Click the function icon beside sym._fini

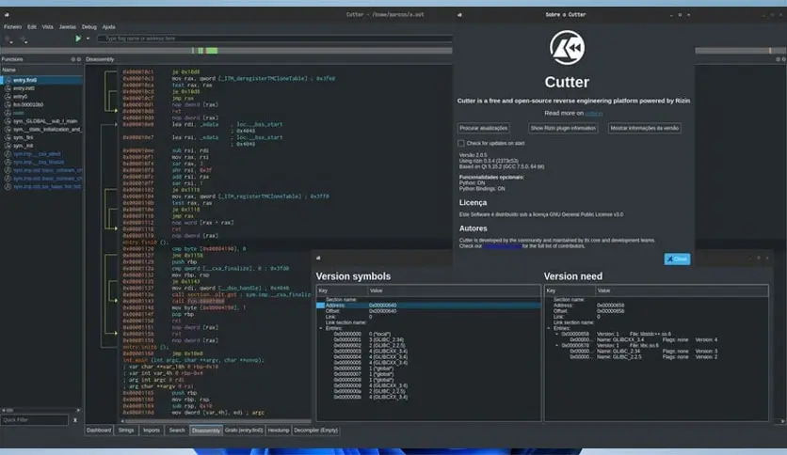tap(8, 137)
